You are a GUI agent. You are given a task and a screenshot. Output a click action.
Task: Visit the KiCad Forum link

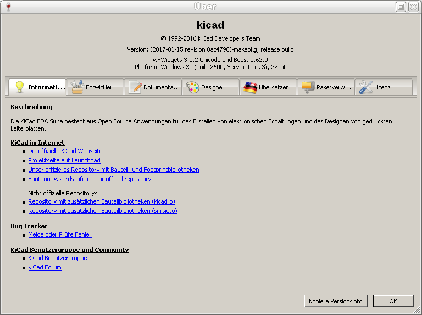pos(45,267)
